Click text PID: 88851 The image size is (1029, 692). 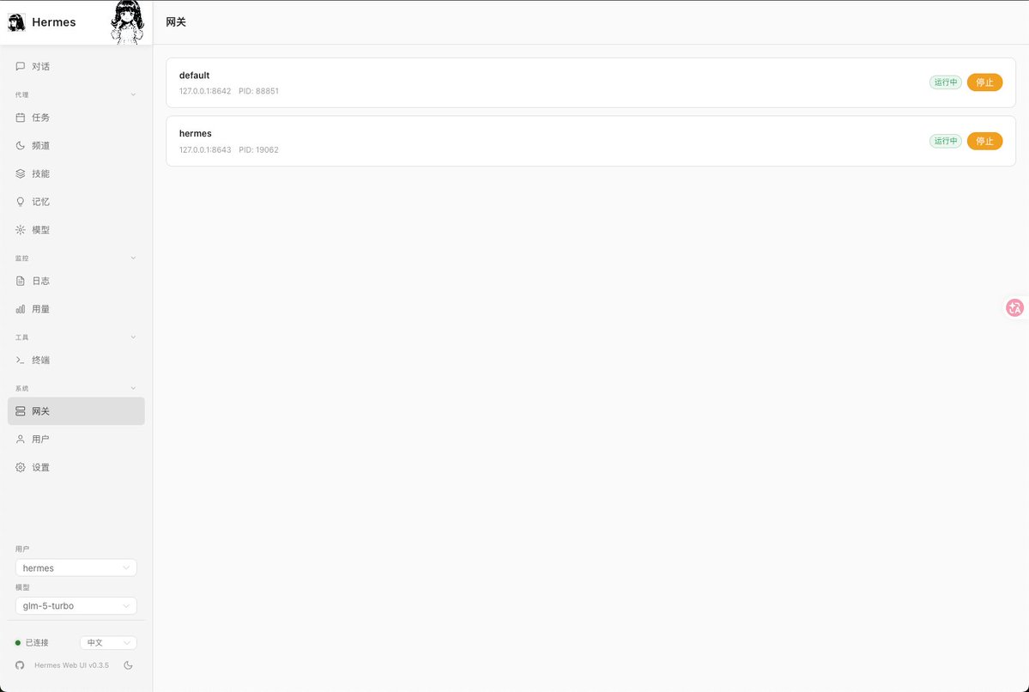(x=258, y=91)
